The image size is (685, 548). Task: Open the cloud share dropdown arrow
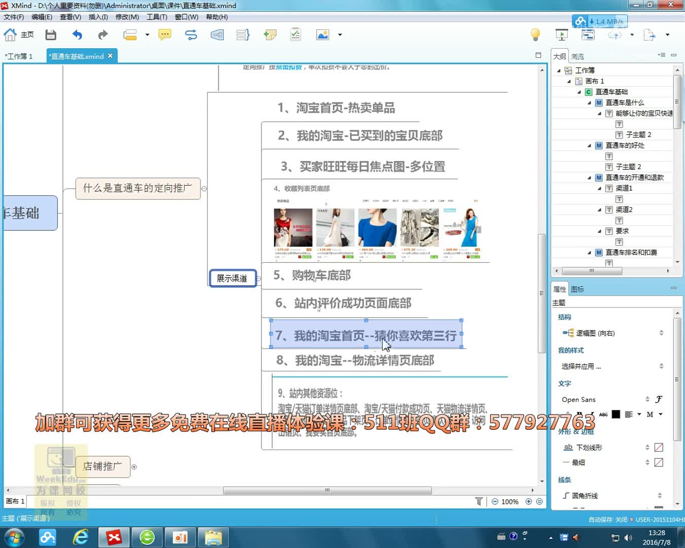632,35
